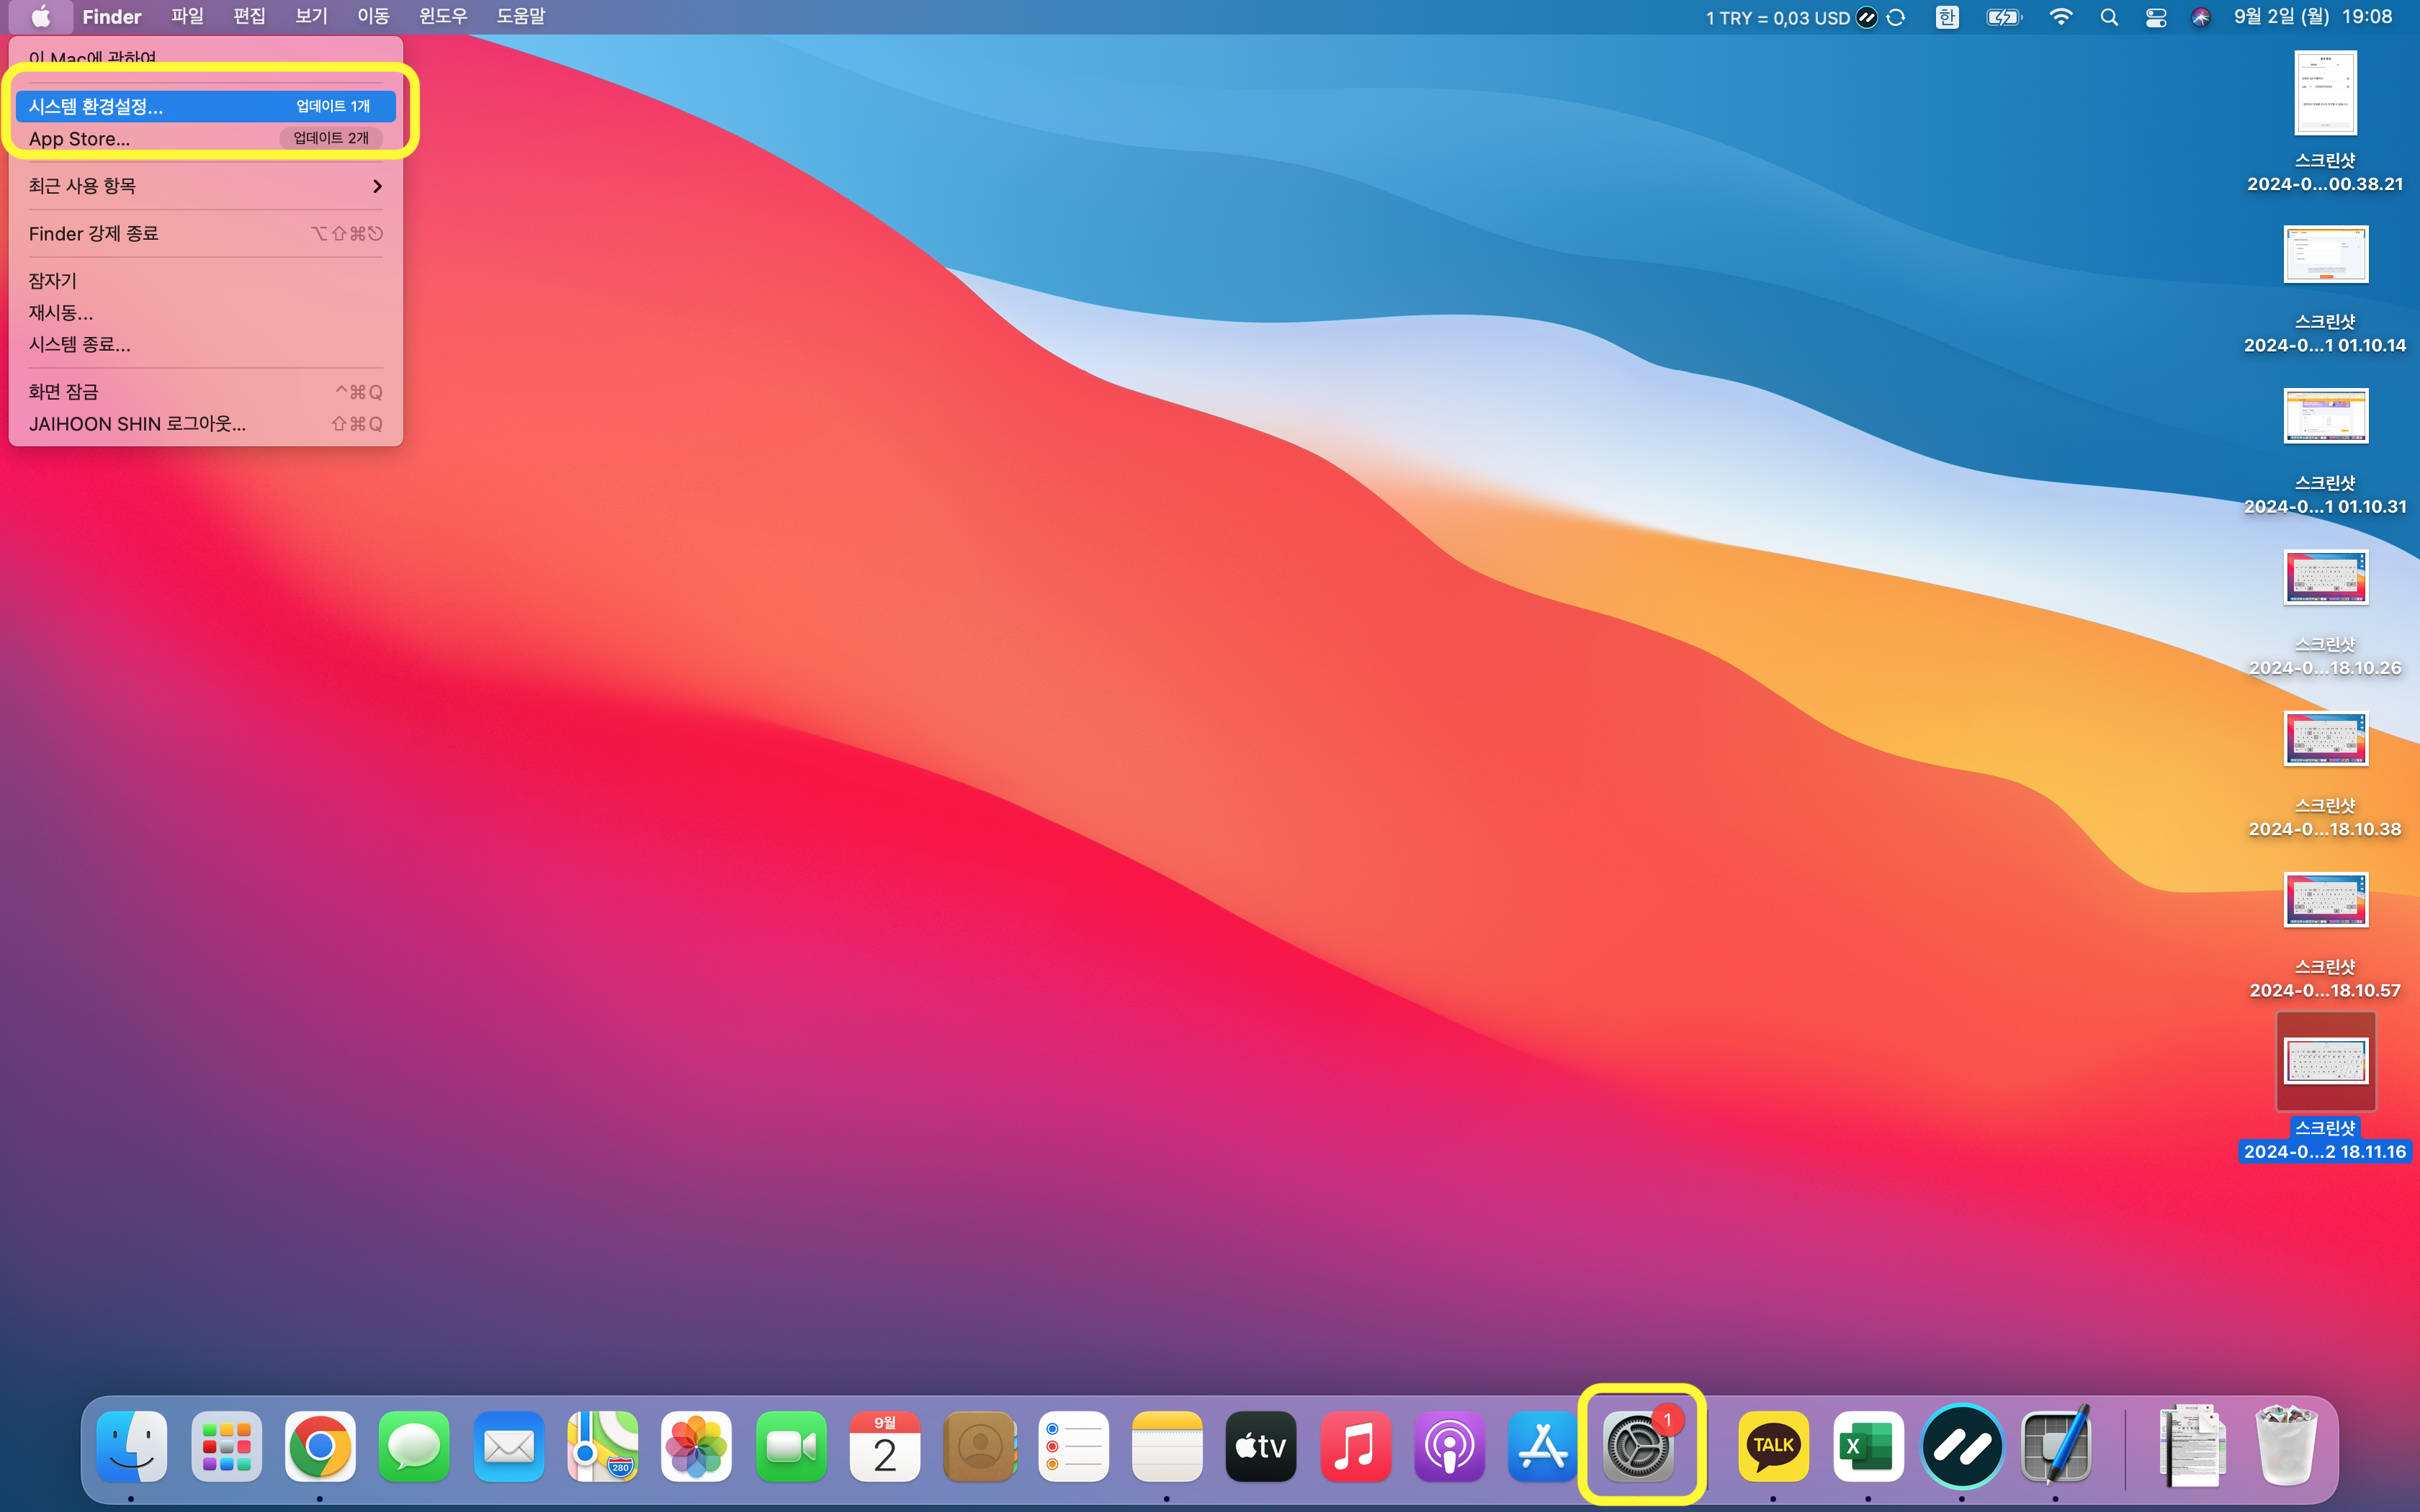This screenshot has height=1512, width=2420.
Task: Click JAIHOON SHIN 로그아웃... entry
Action: pyautogui.click(x=137, y=424)
